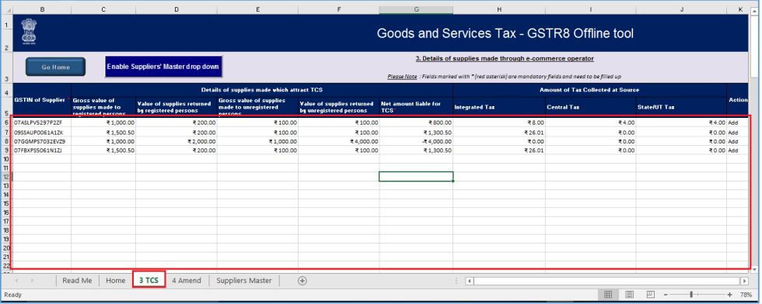Viewport: 762px width, 304px height.
Task: Click the Go Home button
Action: pyautogui.click(x=55, y=67)
